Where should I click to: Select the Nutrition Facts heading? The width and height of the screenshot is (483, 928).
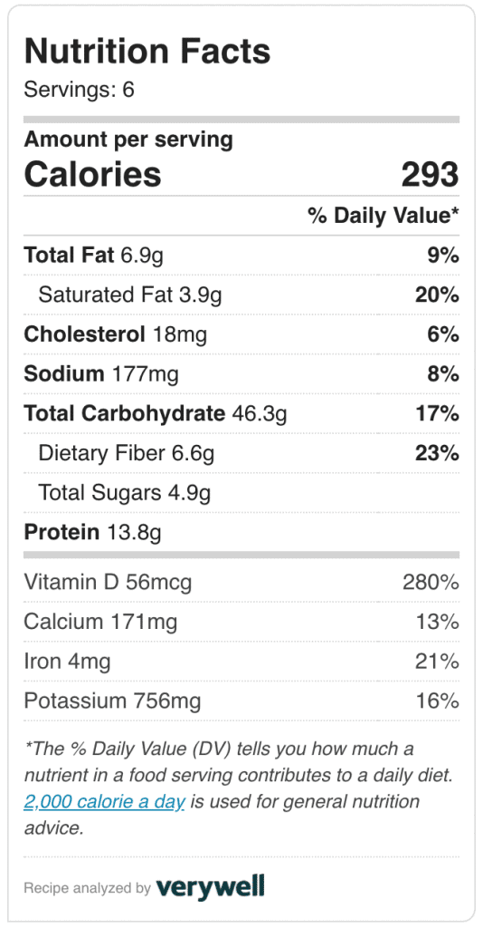tap(147, 52)
